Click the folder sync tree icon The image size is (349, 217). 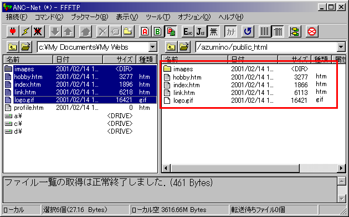(295, 31)
